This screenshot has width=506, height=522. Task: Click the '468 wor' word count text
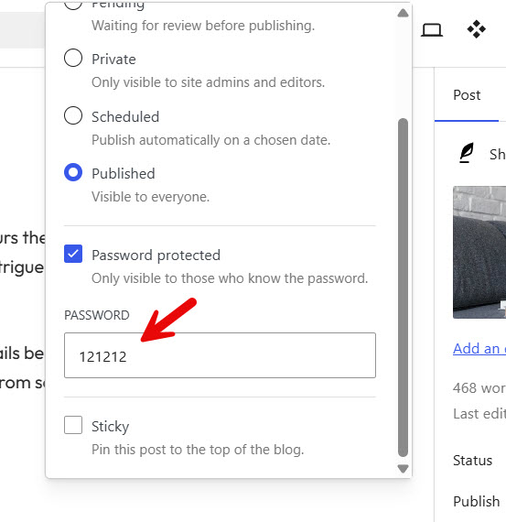click(x=479, y=388)
